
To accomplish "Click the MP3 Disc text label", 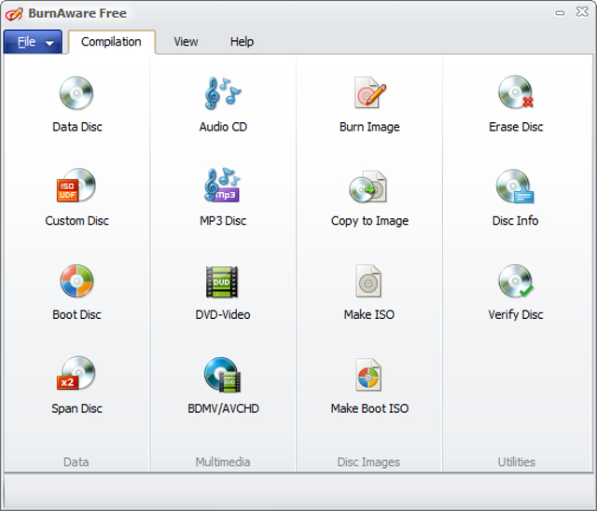I will click(x=223, y=221).
